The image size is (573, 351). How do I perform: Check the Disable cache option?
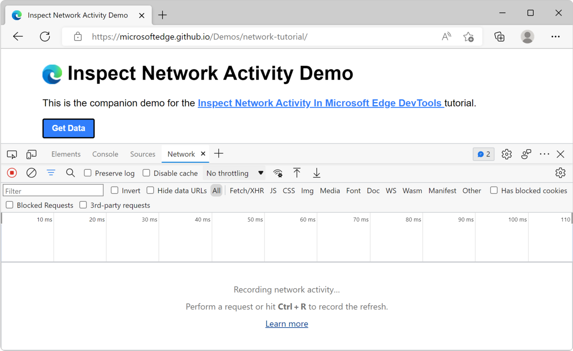point(146,173)
